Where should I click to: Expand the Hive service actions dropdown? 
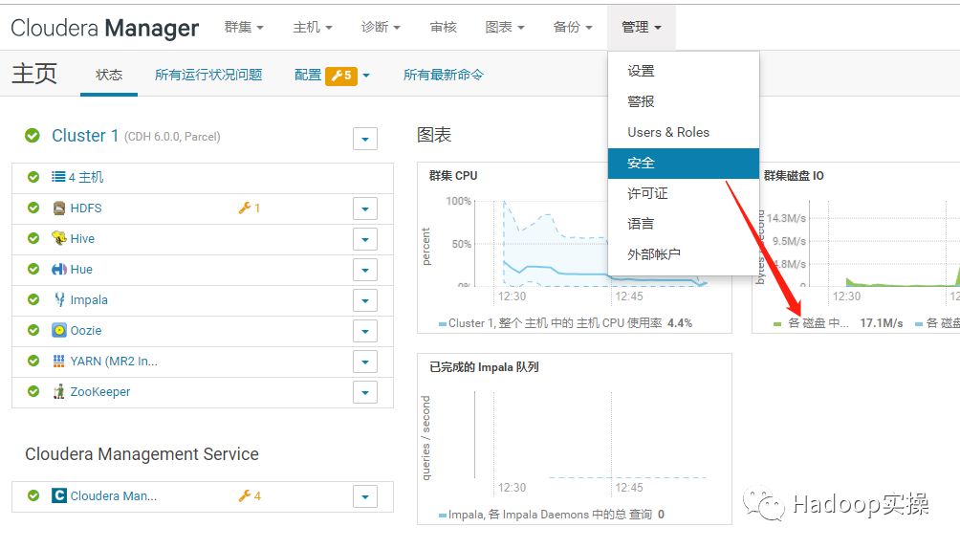(x=364, y=239)
